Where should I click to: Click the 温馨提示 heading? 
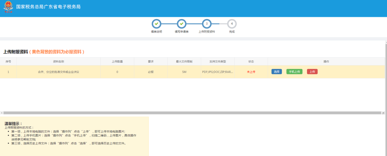click(13, 123)
